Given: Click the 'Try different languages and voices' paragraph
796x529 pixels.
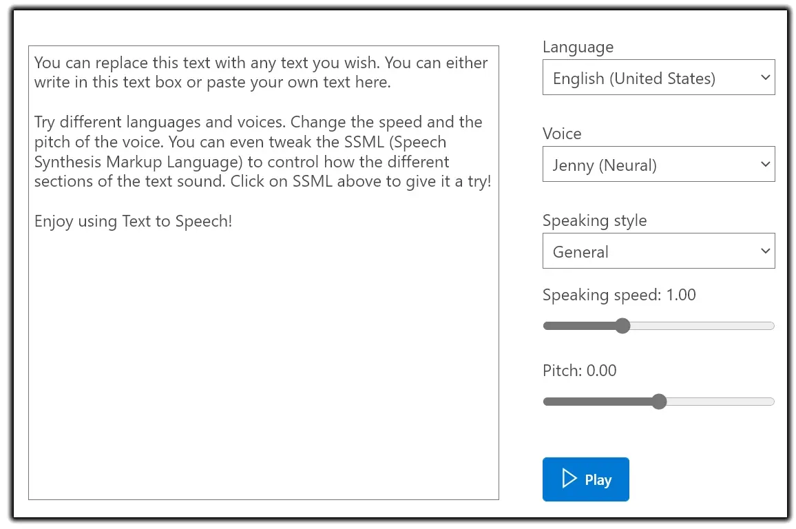Looking at the screenshot, I should click(262, 152).
